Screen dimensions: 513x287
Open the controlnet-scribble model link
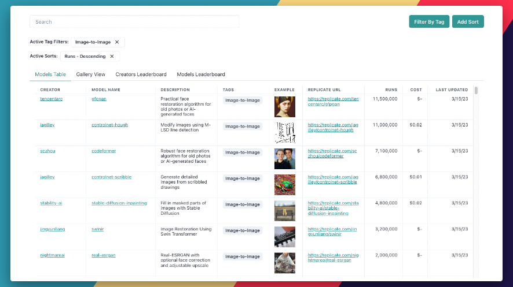tap(112, 177)
